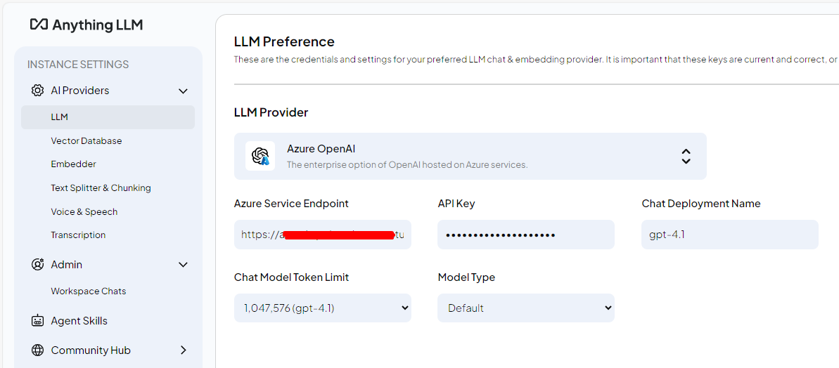
Task: Collapse the Admin section chevron
Action: click(183, 265)
